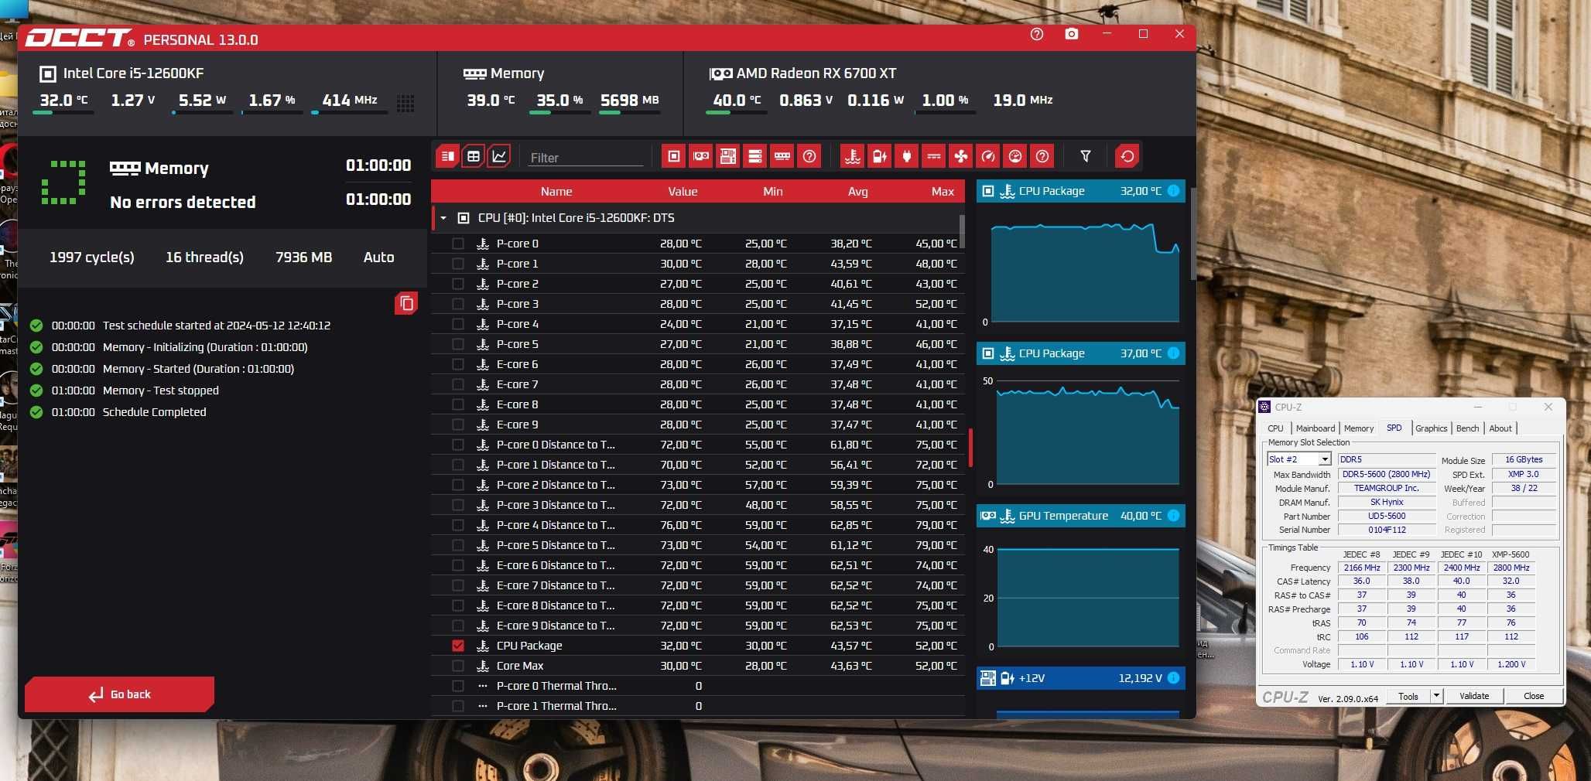
Task: Click the AMD Radeon RX 6700 XT header label
Action: click(x=816, y=73)
